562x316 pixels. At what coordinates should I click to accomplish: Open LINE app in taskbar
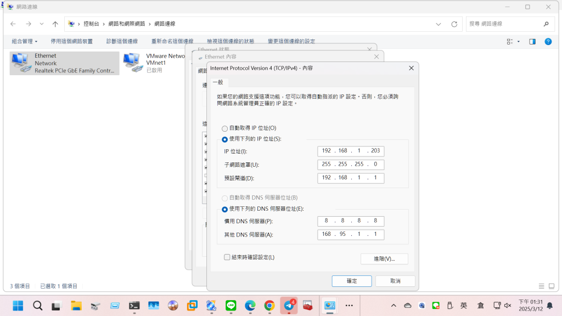(231, 306)
